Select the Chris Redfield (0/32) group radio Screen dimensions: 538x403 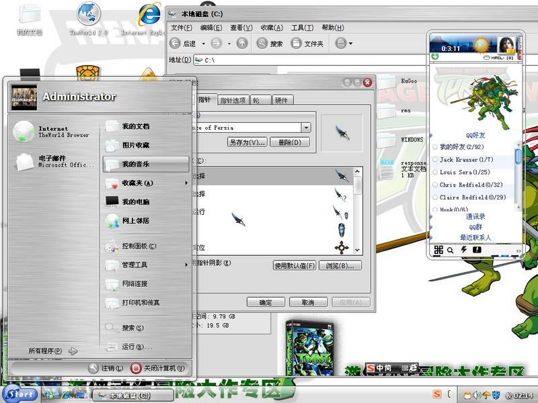pos(435,185)
